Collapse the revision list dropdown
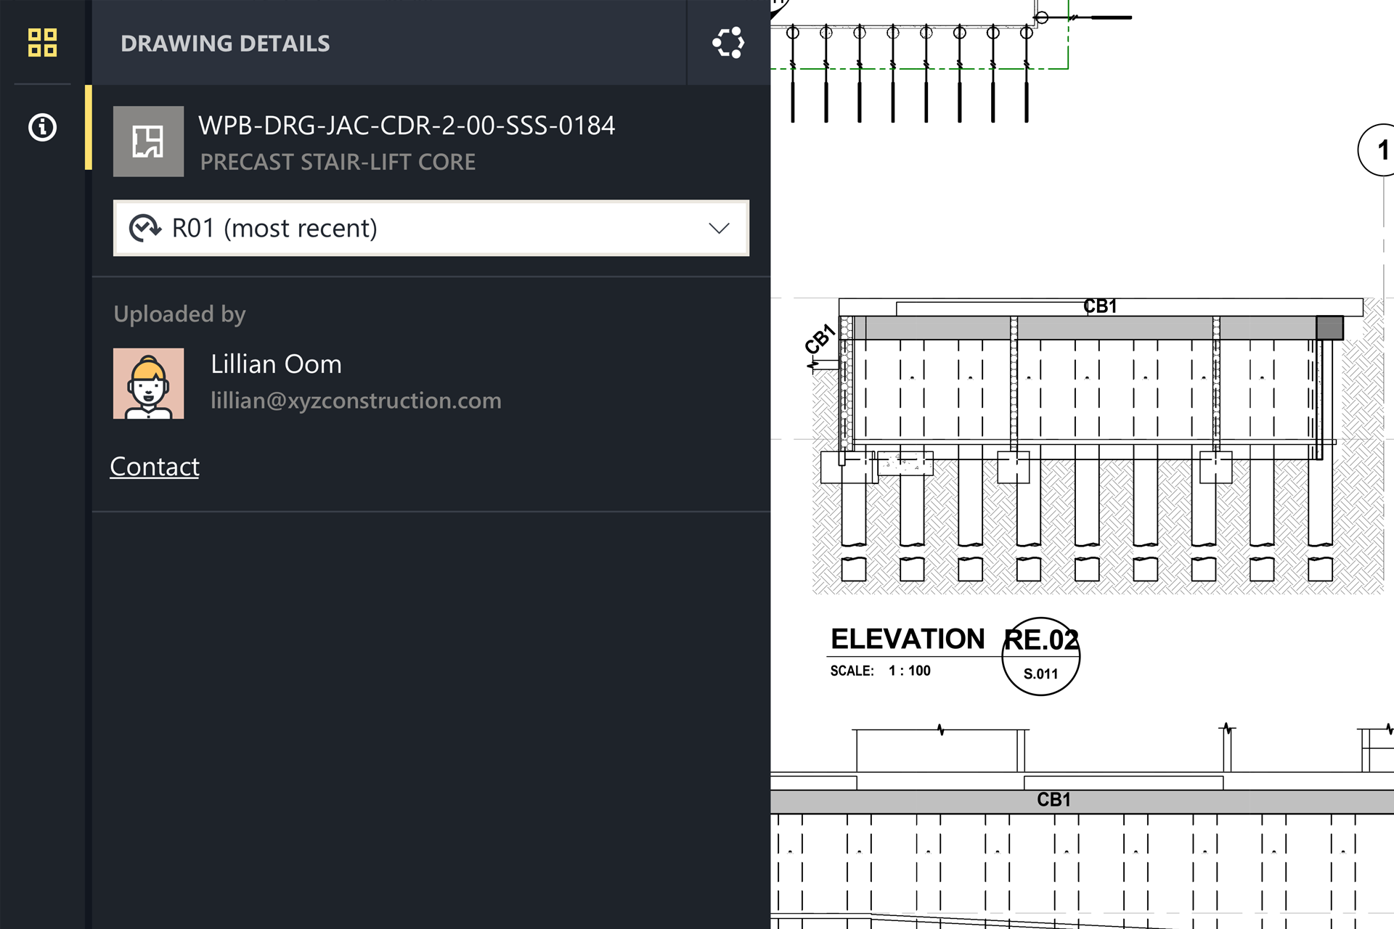The image size is (1394, 929). point(719,228)
